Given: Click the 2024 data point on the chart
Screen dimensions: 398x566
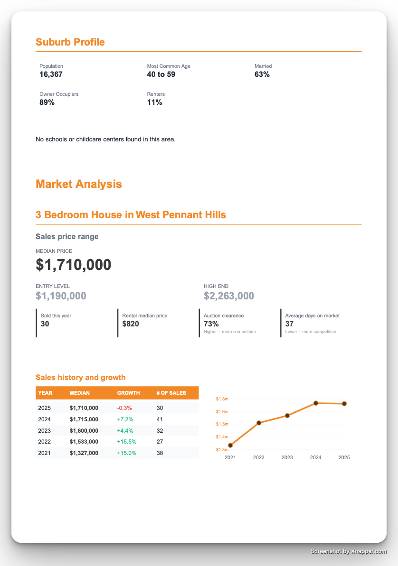Looking at the screenshot, I should (315, 403).
